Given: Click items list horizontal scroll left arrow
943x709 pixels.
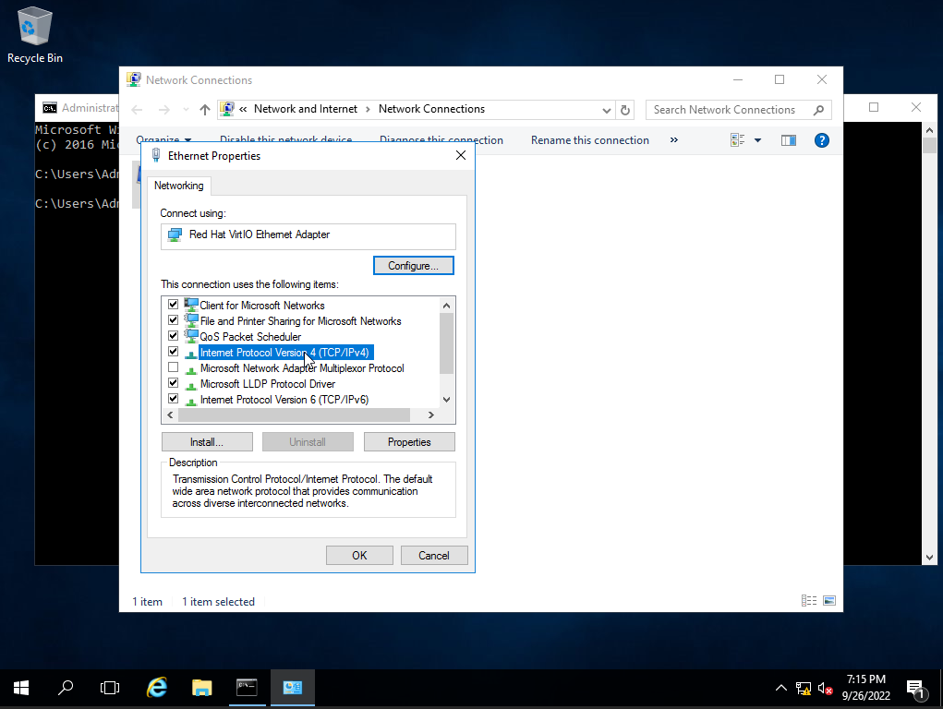Looking at the screenshot, I should 170,415.
